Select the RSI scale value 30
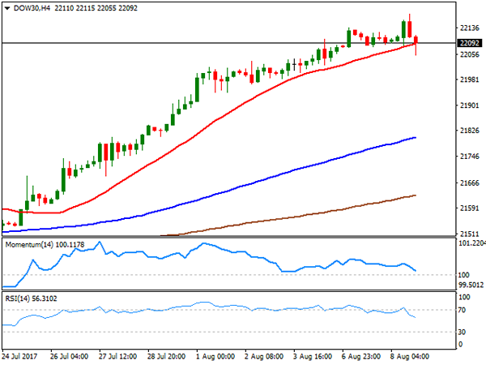Screen dimensions: 486x365 pyautogui.click(x=462, y=332)
